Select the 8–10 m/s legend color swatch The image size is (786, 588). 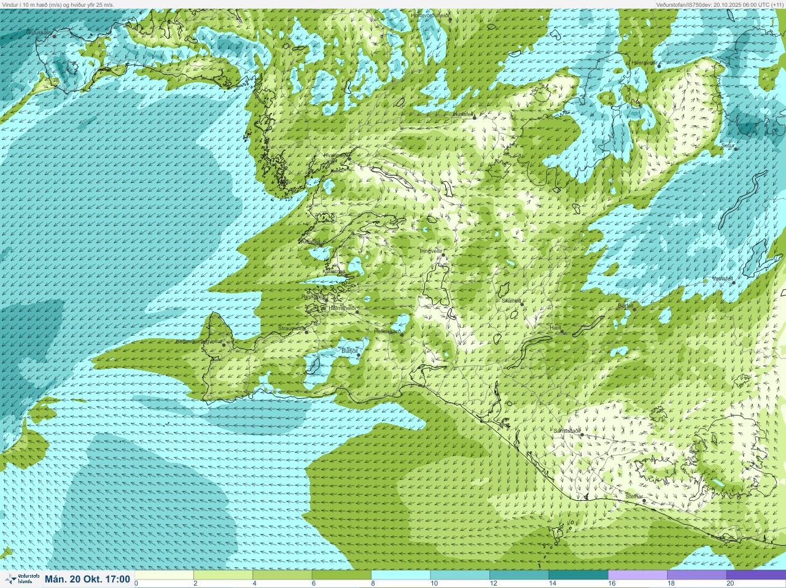tap(400, 575)
